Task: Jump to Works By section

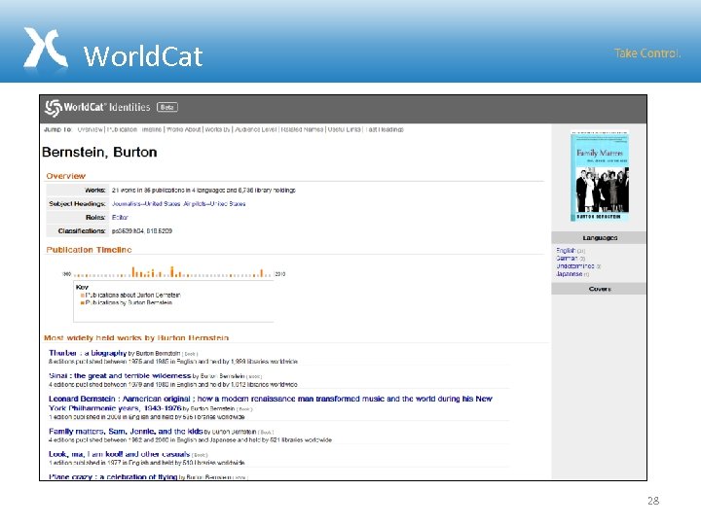Action: coord(218,129)
